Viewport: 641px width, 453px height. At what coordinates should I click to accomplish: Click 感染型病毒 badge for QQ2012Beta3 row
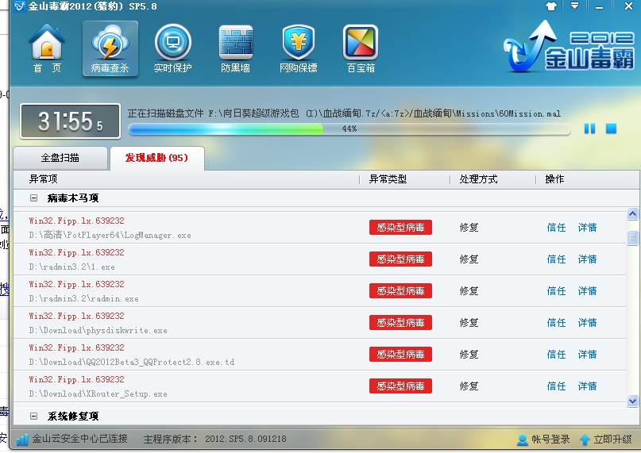pyautogui.click(x=400, y=355)
